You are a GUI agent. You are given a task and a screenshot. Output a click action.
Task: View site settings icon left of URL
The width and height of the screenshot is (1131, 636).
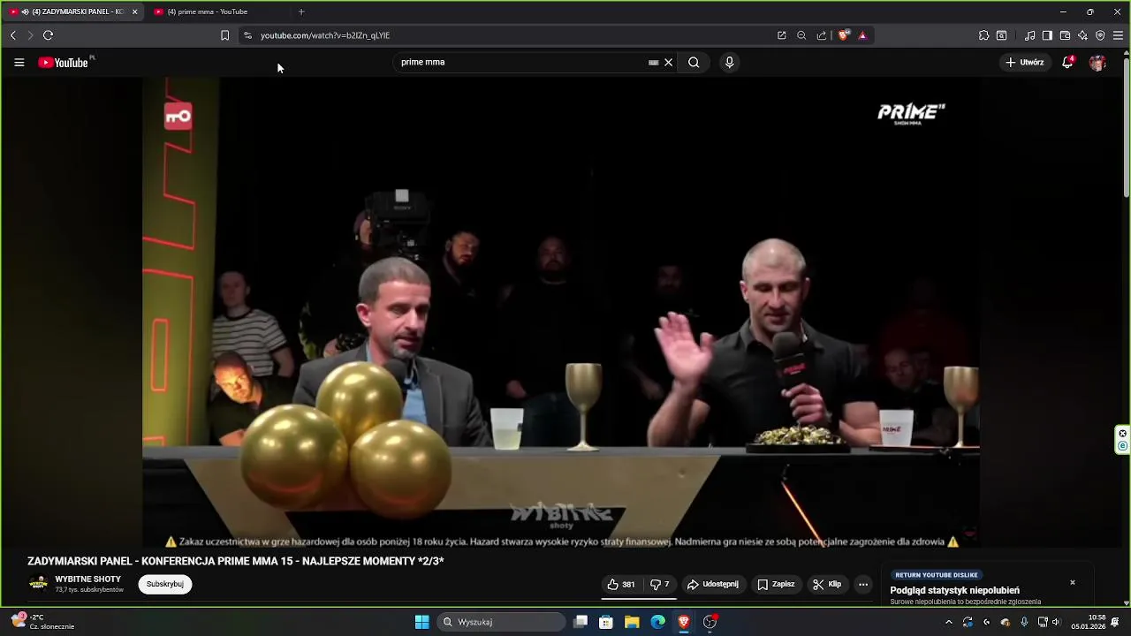pyautogui.click(x=248, y=35)
